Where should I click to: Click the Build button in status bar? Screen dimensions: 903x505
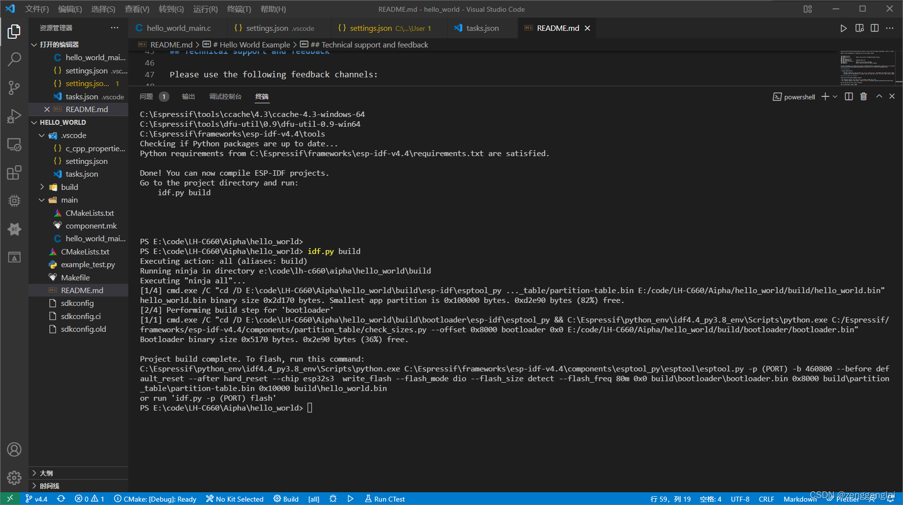[286, 499]
